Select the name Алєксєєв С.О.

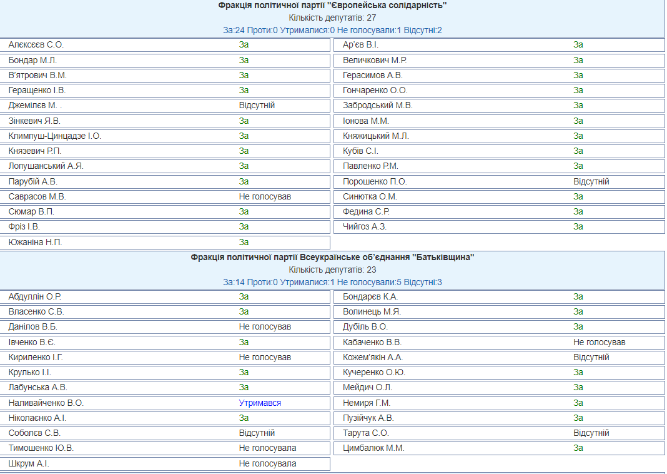pyautogui.click(x=36, y=45)
